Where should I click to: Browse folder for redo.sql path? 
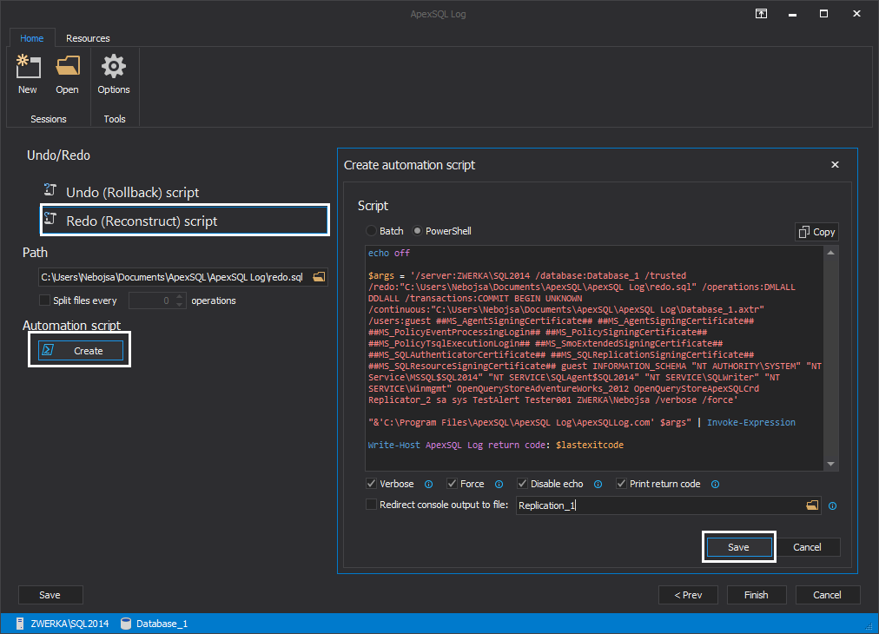point(319,277)
